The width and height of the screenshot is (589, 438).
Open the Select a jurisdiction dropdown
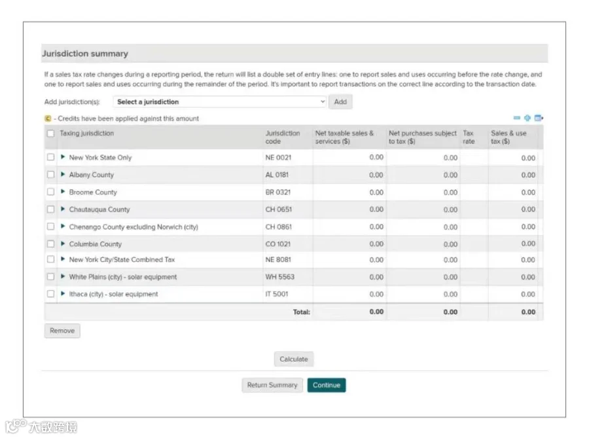(219, 101)
